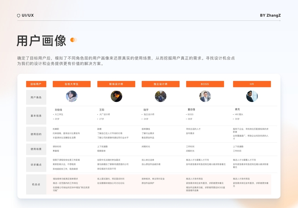Viewport: 298px width, 208px height.
Task: Open 麦克's avatar photo
Action: [252, 96]
